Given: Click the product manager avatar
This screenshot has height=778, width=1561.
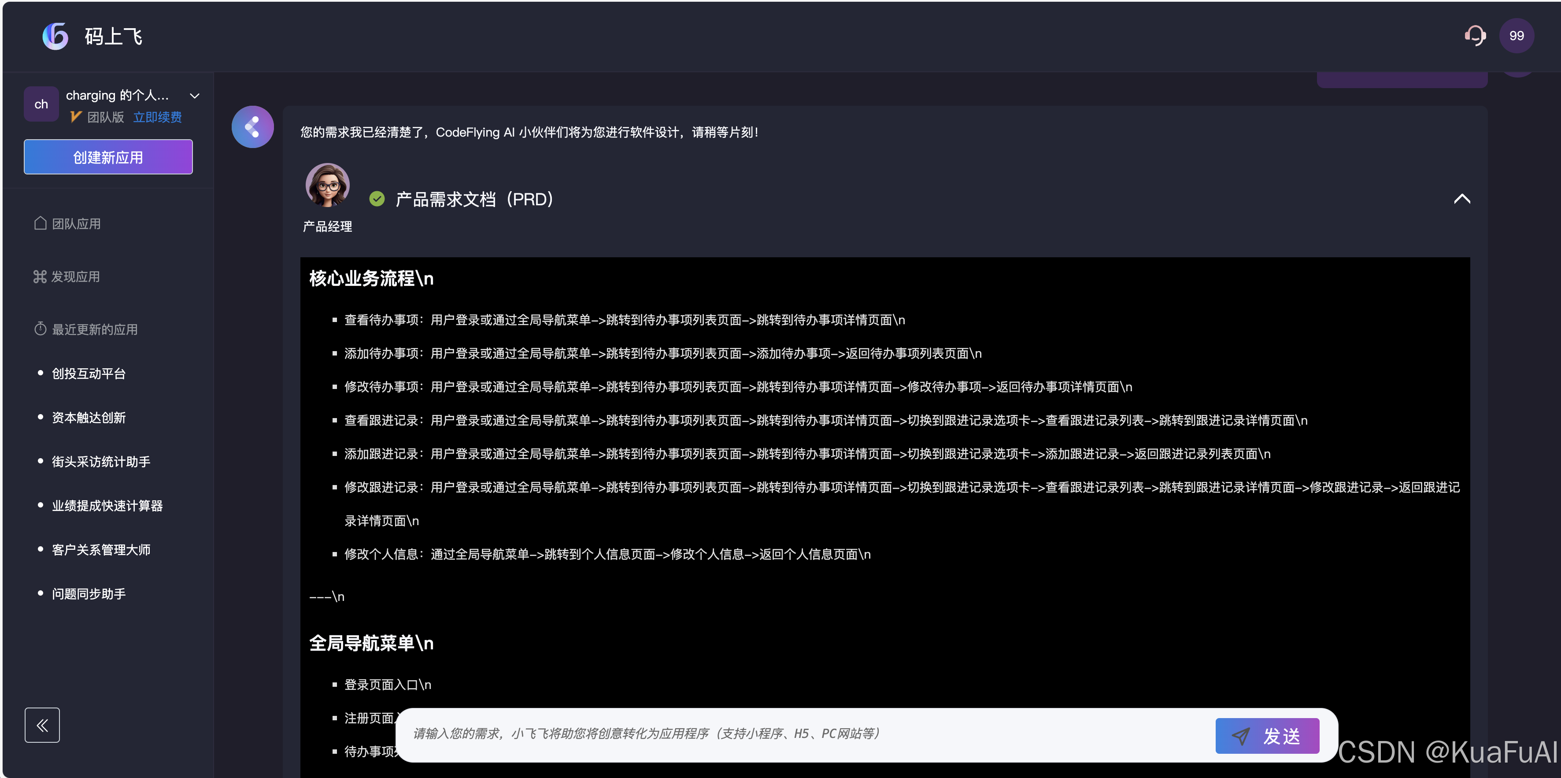Looking at the screenshot, I should [327, 185].
